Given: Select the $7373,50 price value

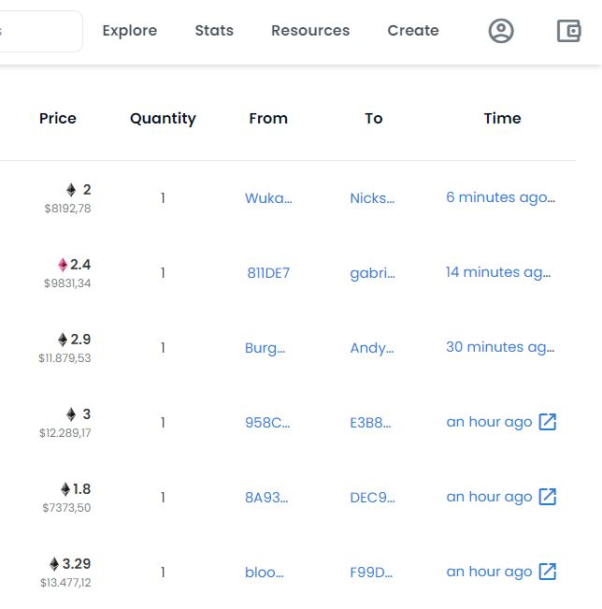Looking at the screenshot, I should pos(66,508).
